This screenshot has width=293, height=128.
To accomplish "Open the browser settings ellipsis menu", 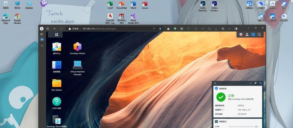I will (230, 29).
